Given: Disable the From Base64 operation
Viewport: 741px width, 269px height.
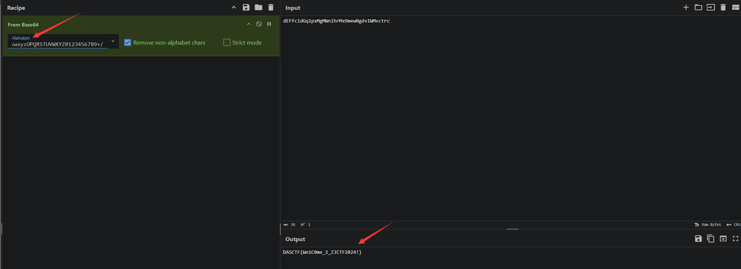Looking at the screenshot, I should tap(259, 24).
